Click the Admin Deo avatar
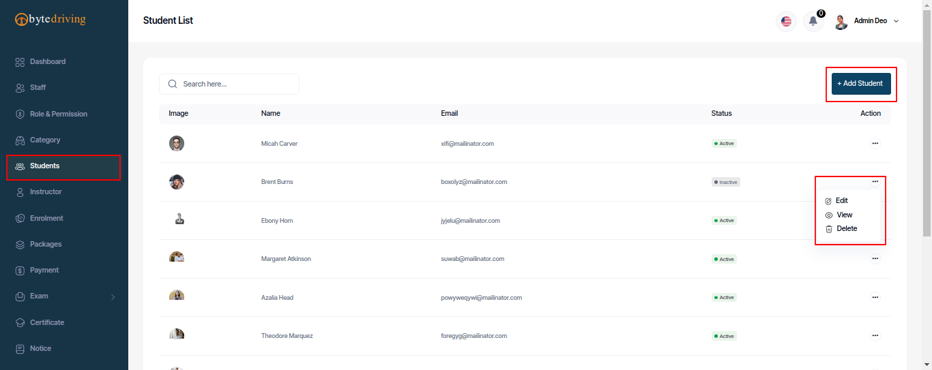 coord(841,22)
